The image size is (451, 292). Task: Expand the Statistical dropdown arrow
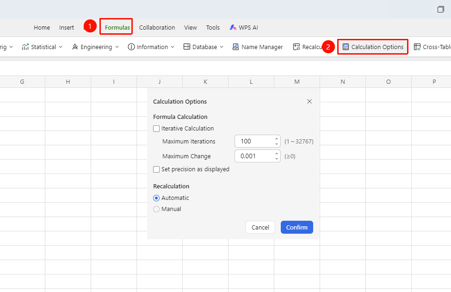[61, 47]
